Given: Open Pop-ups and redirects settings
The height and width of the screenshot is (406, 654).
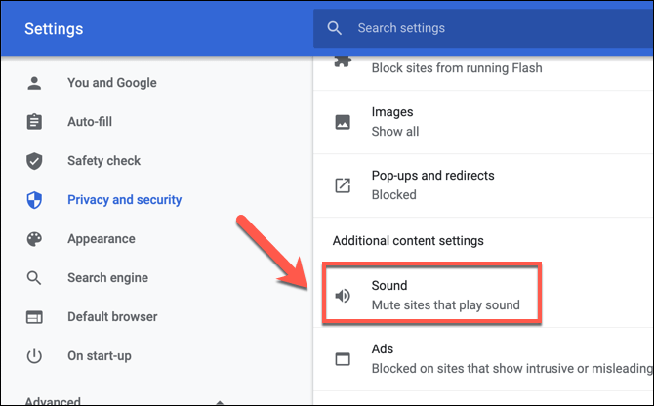Looking at the screenshot, I should (432, 184).
